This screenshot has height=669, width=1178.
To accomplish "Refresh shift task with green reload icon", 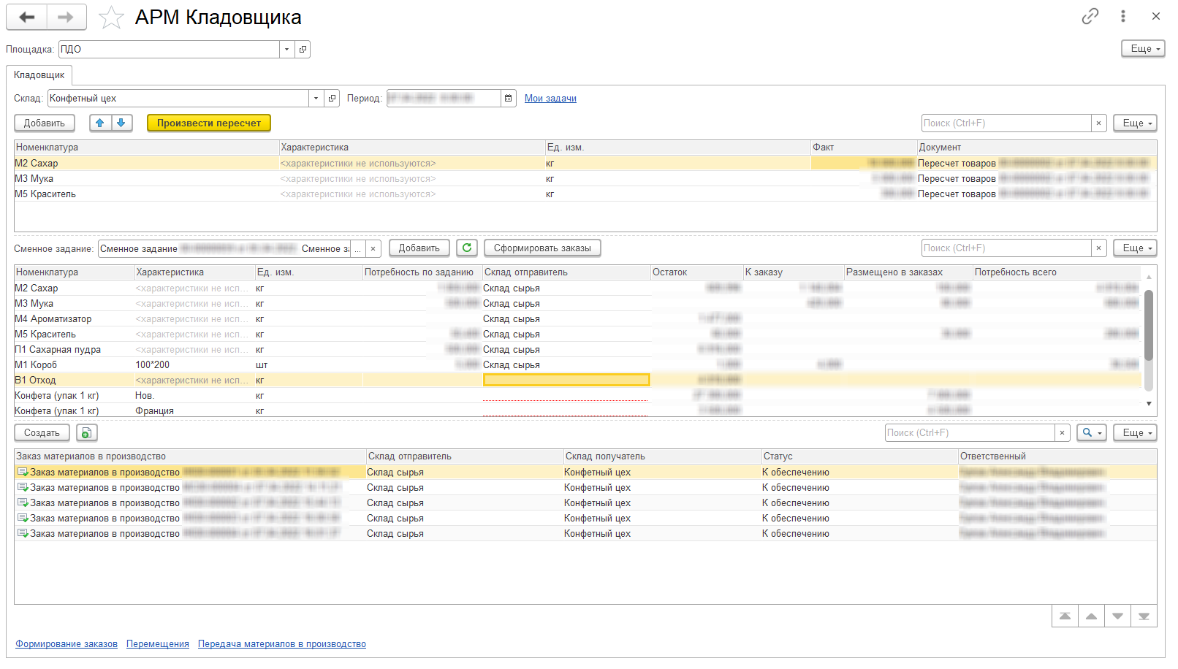I will pos(467,248).
